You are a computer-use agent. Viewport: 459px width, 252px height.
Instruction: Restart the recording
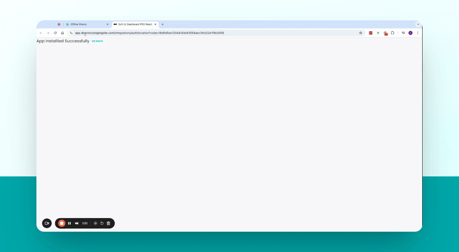[x=102, y=223]
